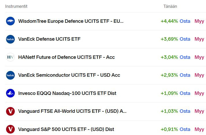The height and width of the screenshot is (135, 206).
Task: Click the Vanguard S&P 500 logo icon
Action: tap(10, 129)
